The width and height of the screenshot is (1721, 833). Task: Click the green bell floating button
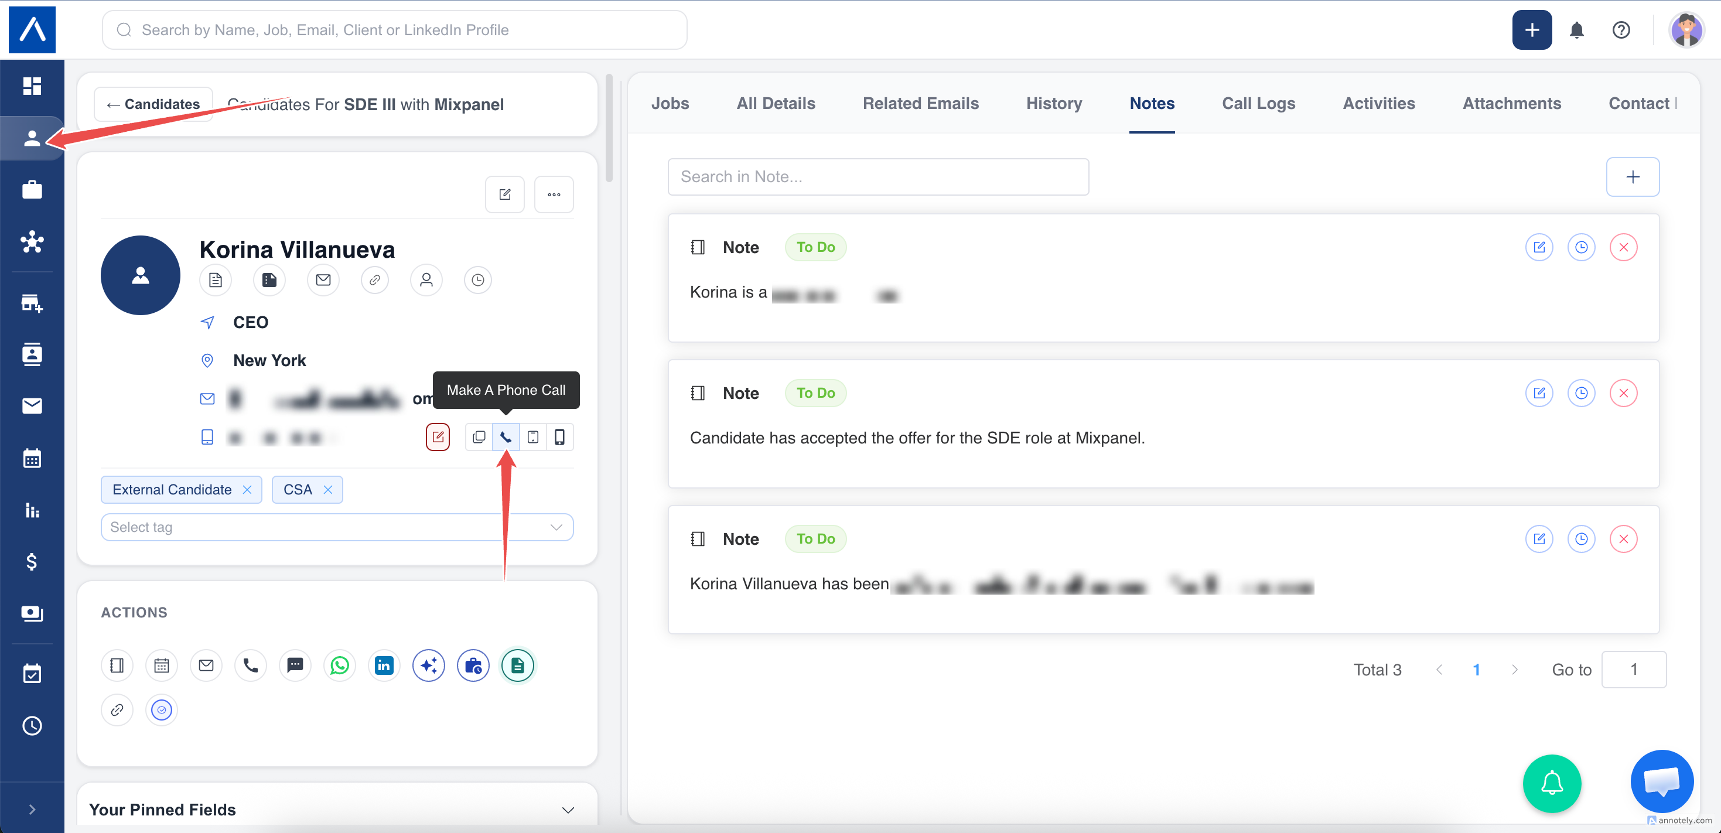click(x=1552, y=783)
